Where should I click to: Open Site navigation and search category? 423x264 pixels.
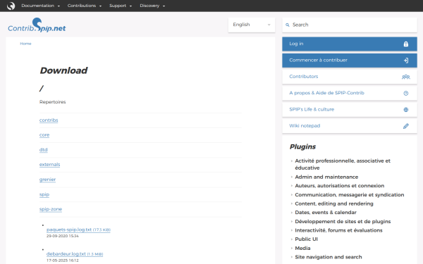tap(329, 257)
